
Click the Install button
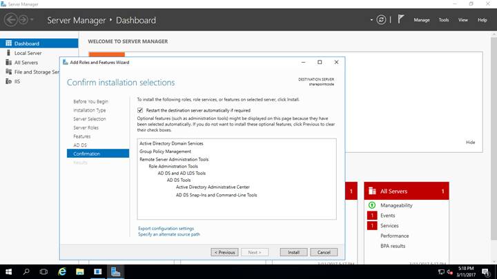coord(293,252)
